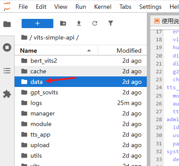Click the folder icon of manager
This screenshot has height=166, width=179.
(x=24, y=113)
